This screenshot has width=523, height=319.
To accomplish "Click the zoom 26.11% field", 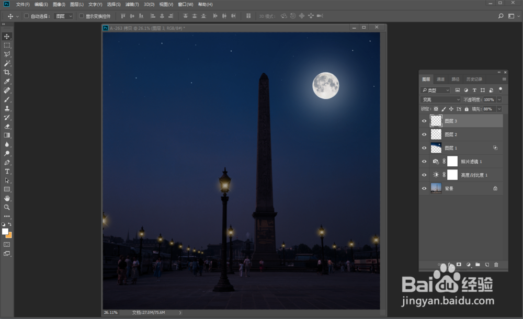I will tap(111, 313).
